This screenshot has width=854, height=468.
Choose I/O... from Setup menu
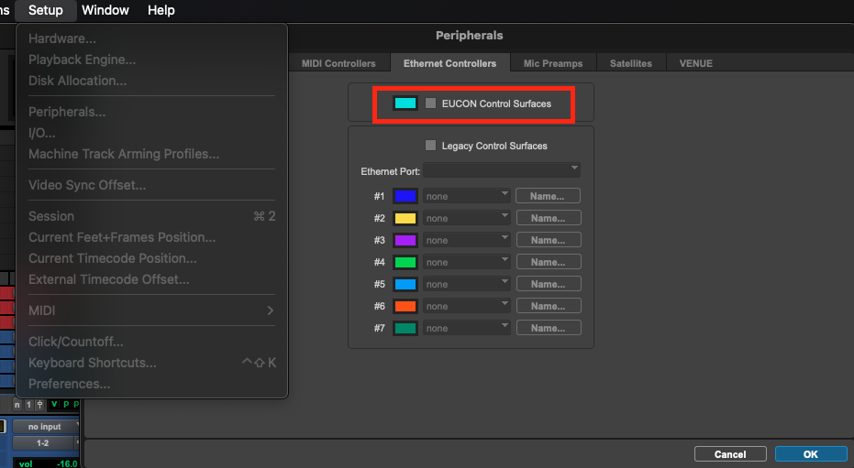tap(151, 133)
